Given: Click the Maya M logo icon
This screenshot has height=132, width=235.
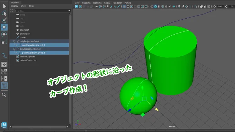Looking at the screenshot, I should (x=4, y=125).
